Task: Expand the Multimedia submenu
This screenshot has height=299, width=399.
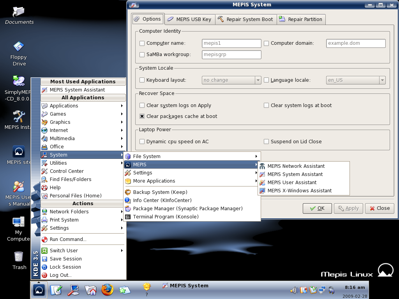Action: [83, 138]
